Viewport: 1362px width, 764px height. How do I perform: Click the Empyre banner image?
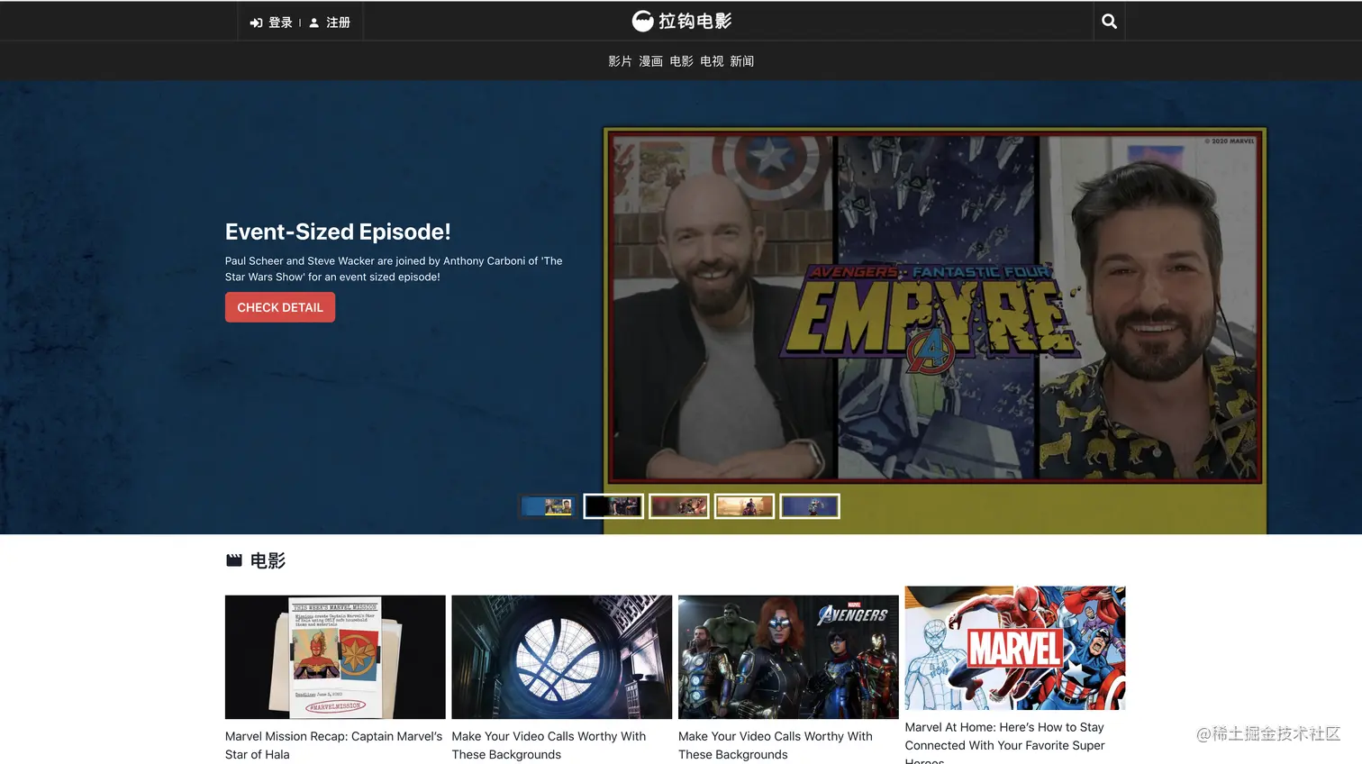point(935,306)
